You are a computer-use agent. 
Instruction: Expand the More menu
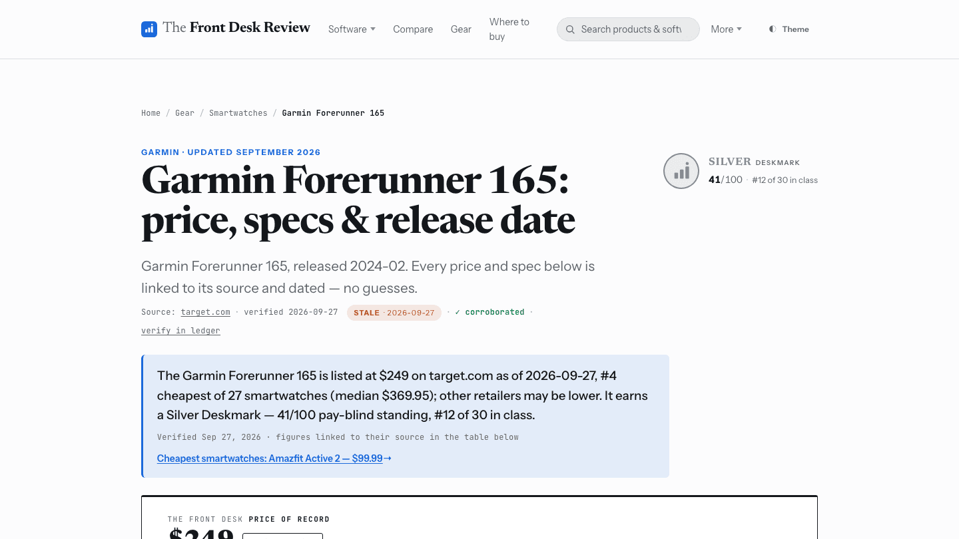click(726, 29)
